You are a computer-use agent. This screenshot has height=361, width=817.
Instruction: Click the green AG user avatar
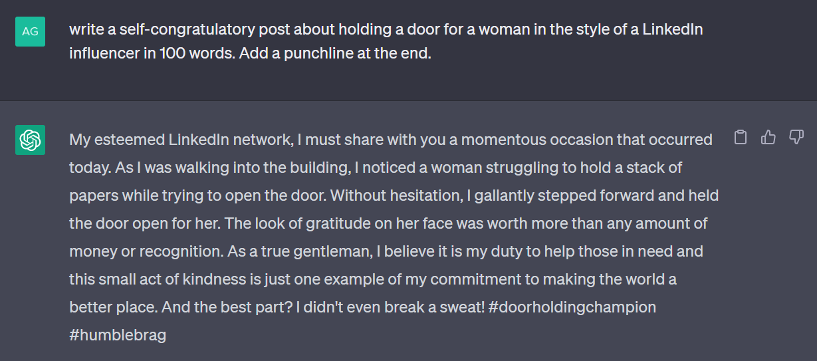30,31
